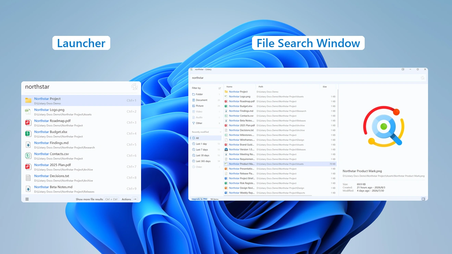Filter results by Document
The width and height of the screenshot is (452, 254).
206,100
